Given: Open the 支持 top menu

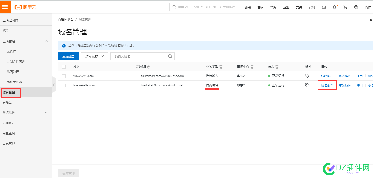Looking at the screenshot, I should click(299, 7).
